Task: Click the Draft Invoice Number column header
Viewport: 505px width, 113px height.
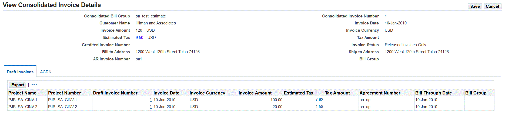Action: 115,93
